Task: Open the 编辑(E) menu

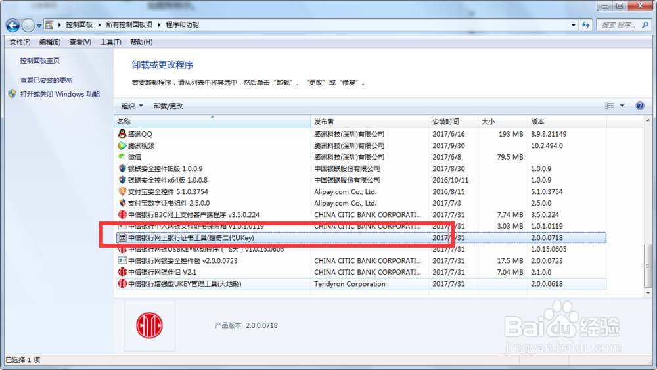Action: click(x=50, y=42)
